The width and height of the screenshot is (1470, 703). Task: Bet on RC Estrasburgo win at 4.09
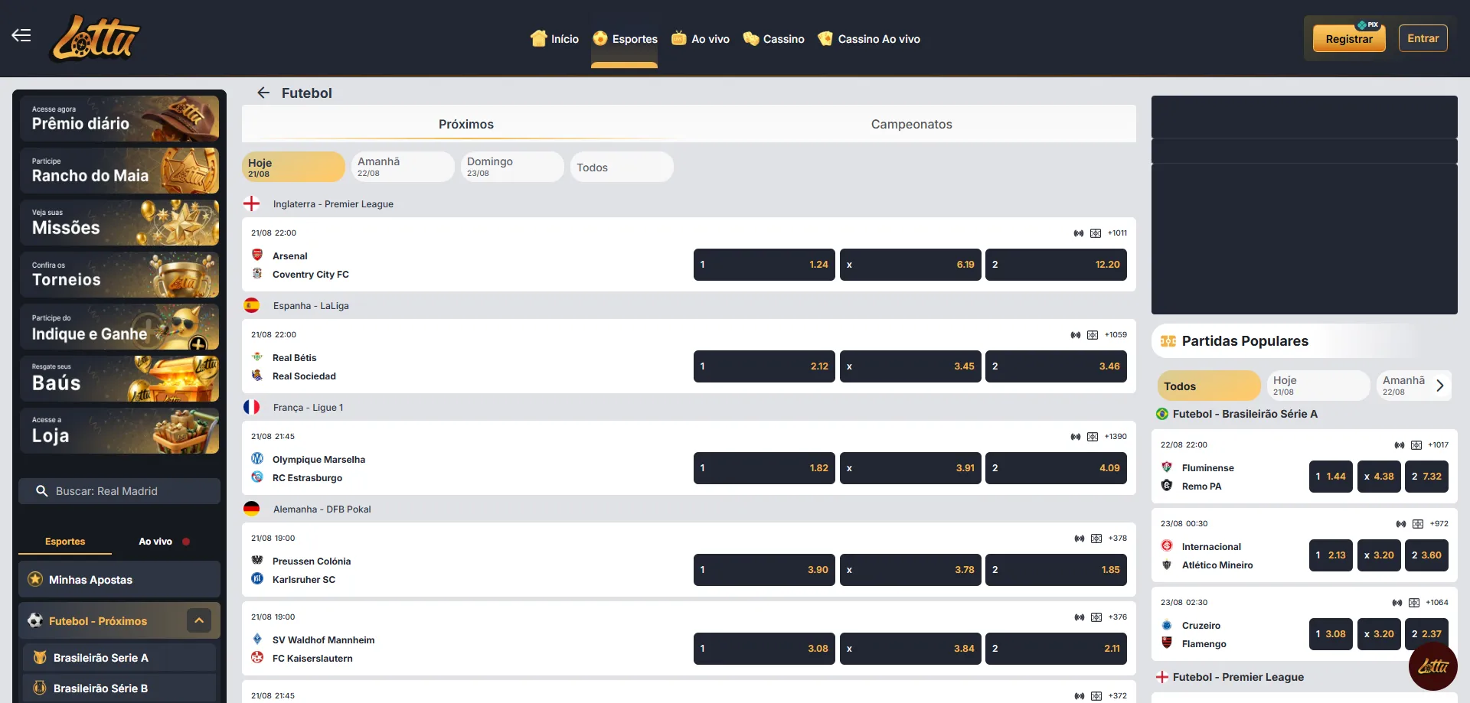(1056, 468)
